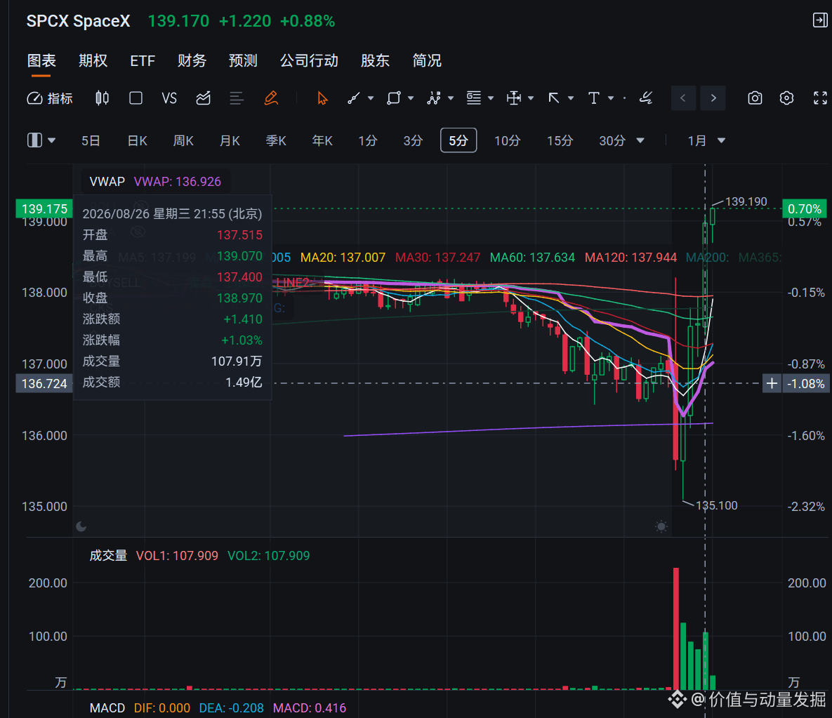Open the 股东 tab
This screenshot has height=718, width=832.
(375, 60)
